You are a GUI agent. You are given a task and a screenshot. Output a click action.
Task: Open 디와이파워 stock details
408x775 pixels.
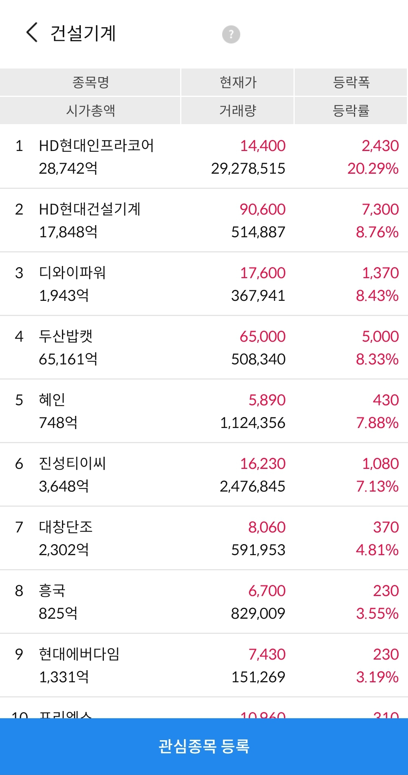[204, 284]
